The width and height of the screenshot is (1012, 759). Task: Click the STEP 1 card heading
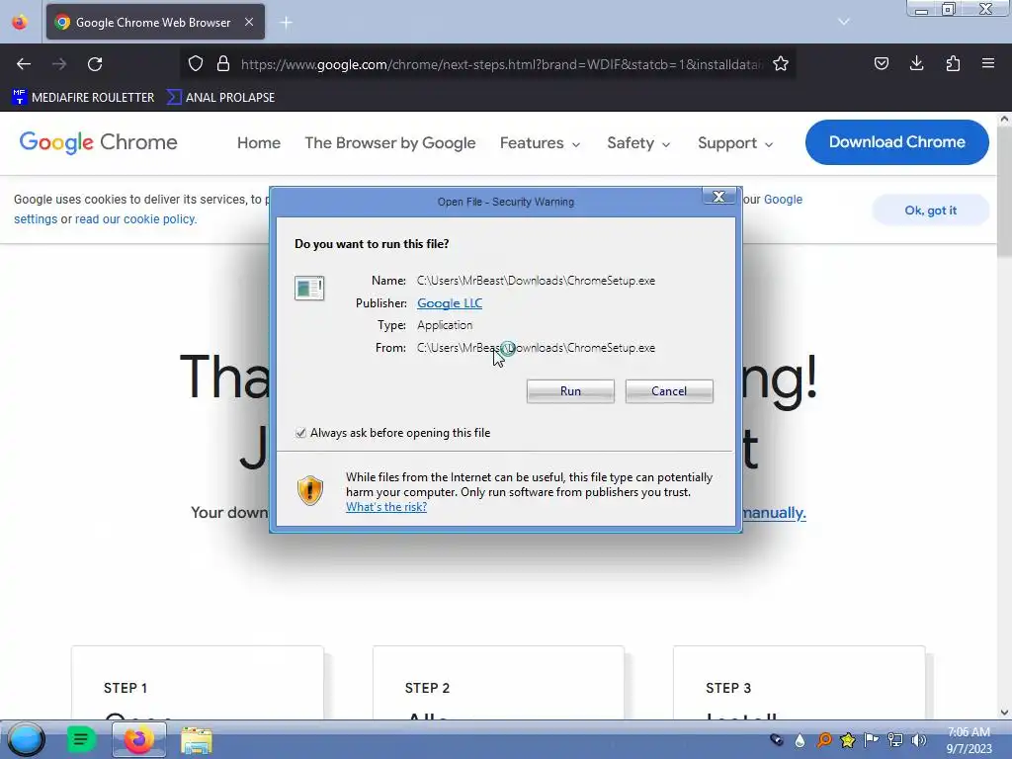[x=126, y=688]
